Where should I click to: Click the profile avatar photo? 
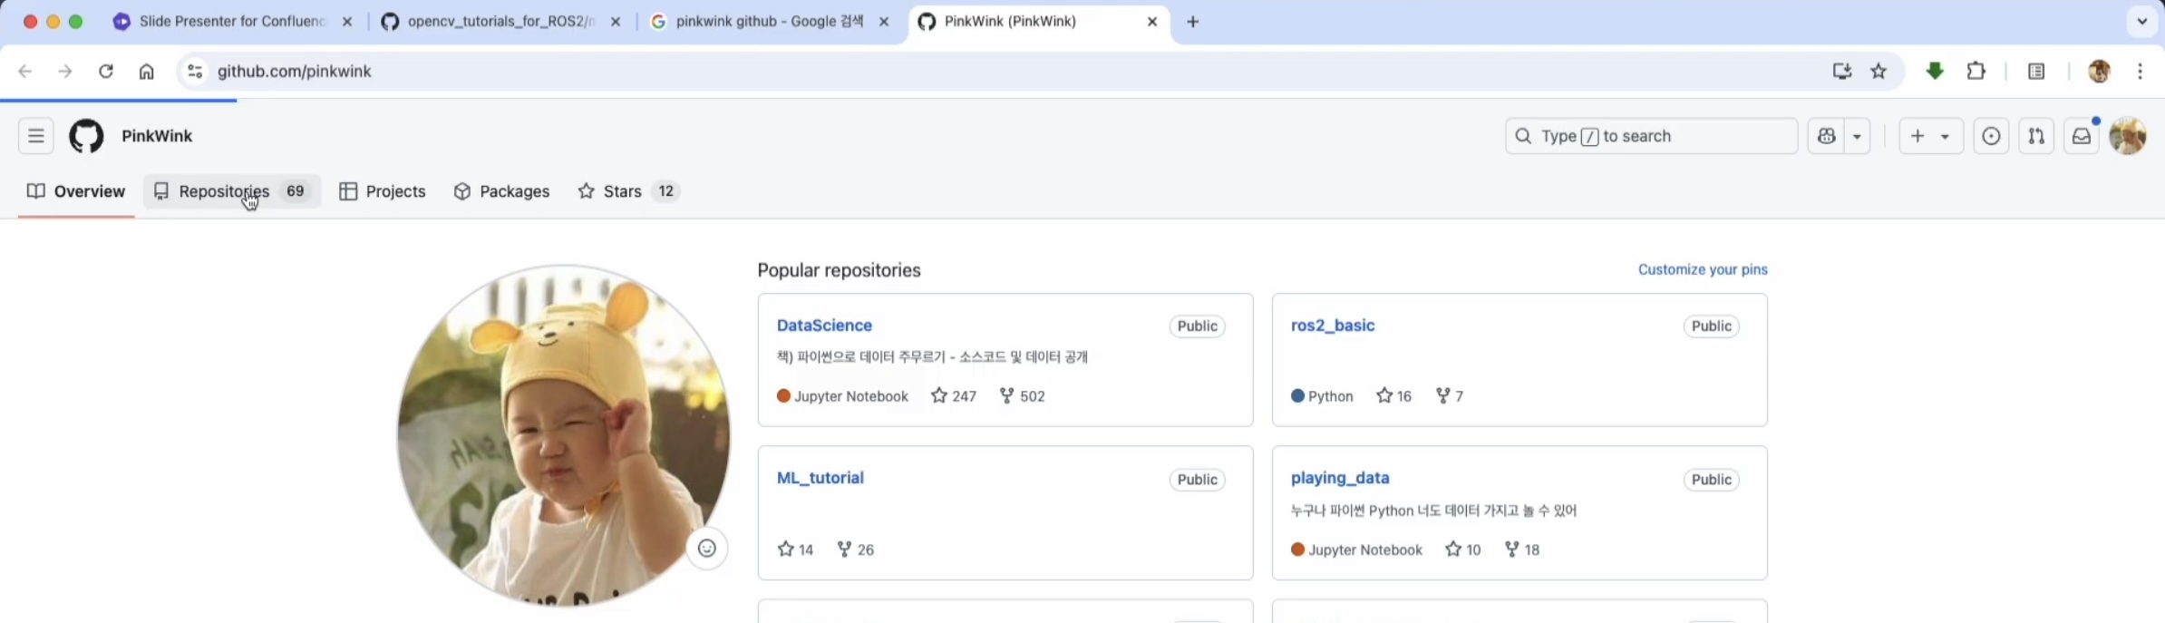point(564,435)
